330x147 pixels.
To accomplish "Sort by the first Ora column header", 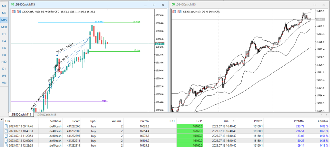I will 21,121.
